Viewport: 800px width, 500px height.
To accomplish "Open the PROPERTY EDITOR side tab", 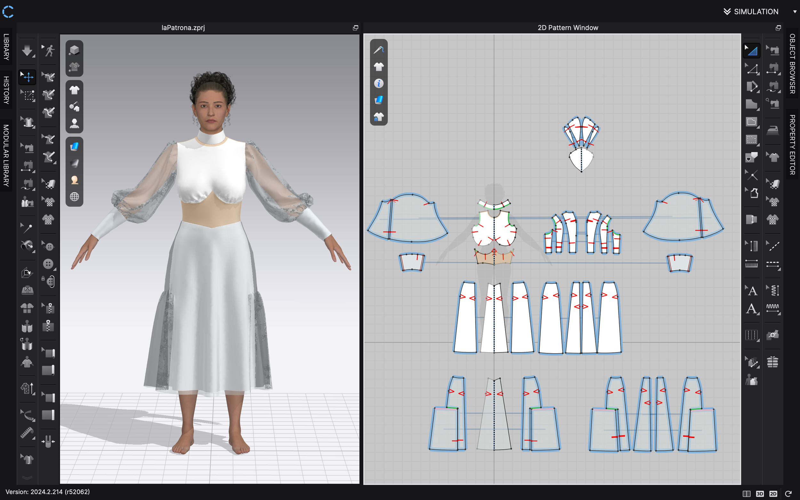I will (x=792, y=145).
